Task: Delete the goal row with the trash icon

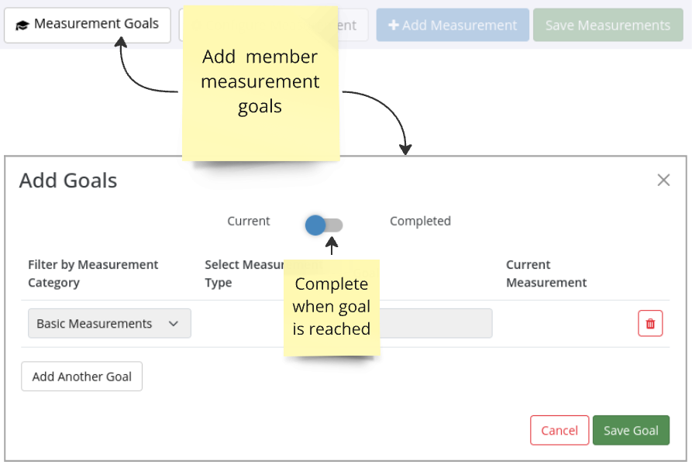Action: [x=650, y=323]
